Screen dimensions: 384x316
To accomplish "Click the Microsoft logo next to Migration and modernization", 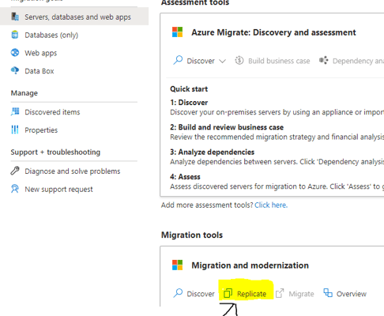I will tap(177, 265).
